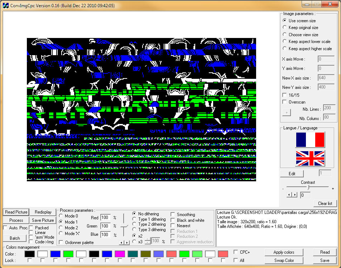Click the Contrast slider thumb

tap(308, 187)
